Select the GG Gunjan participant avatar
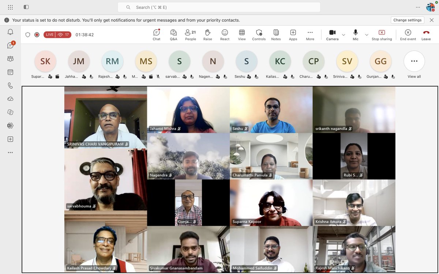The width and height of the screenshot is (439, 274). 381,61
